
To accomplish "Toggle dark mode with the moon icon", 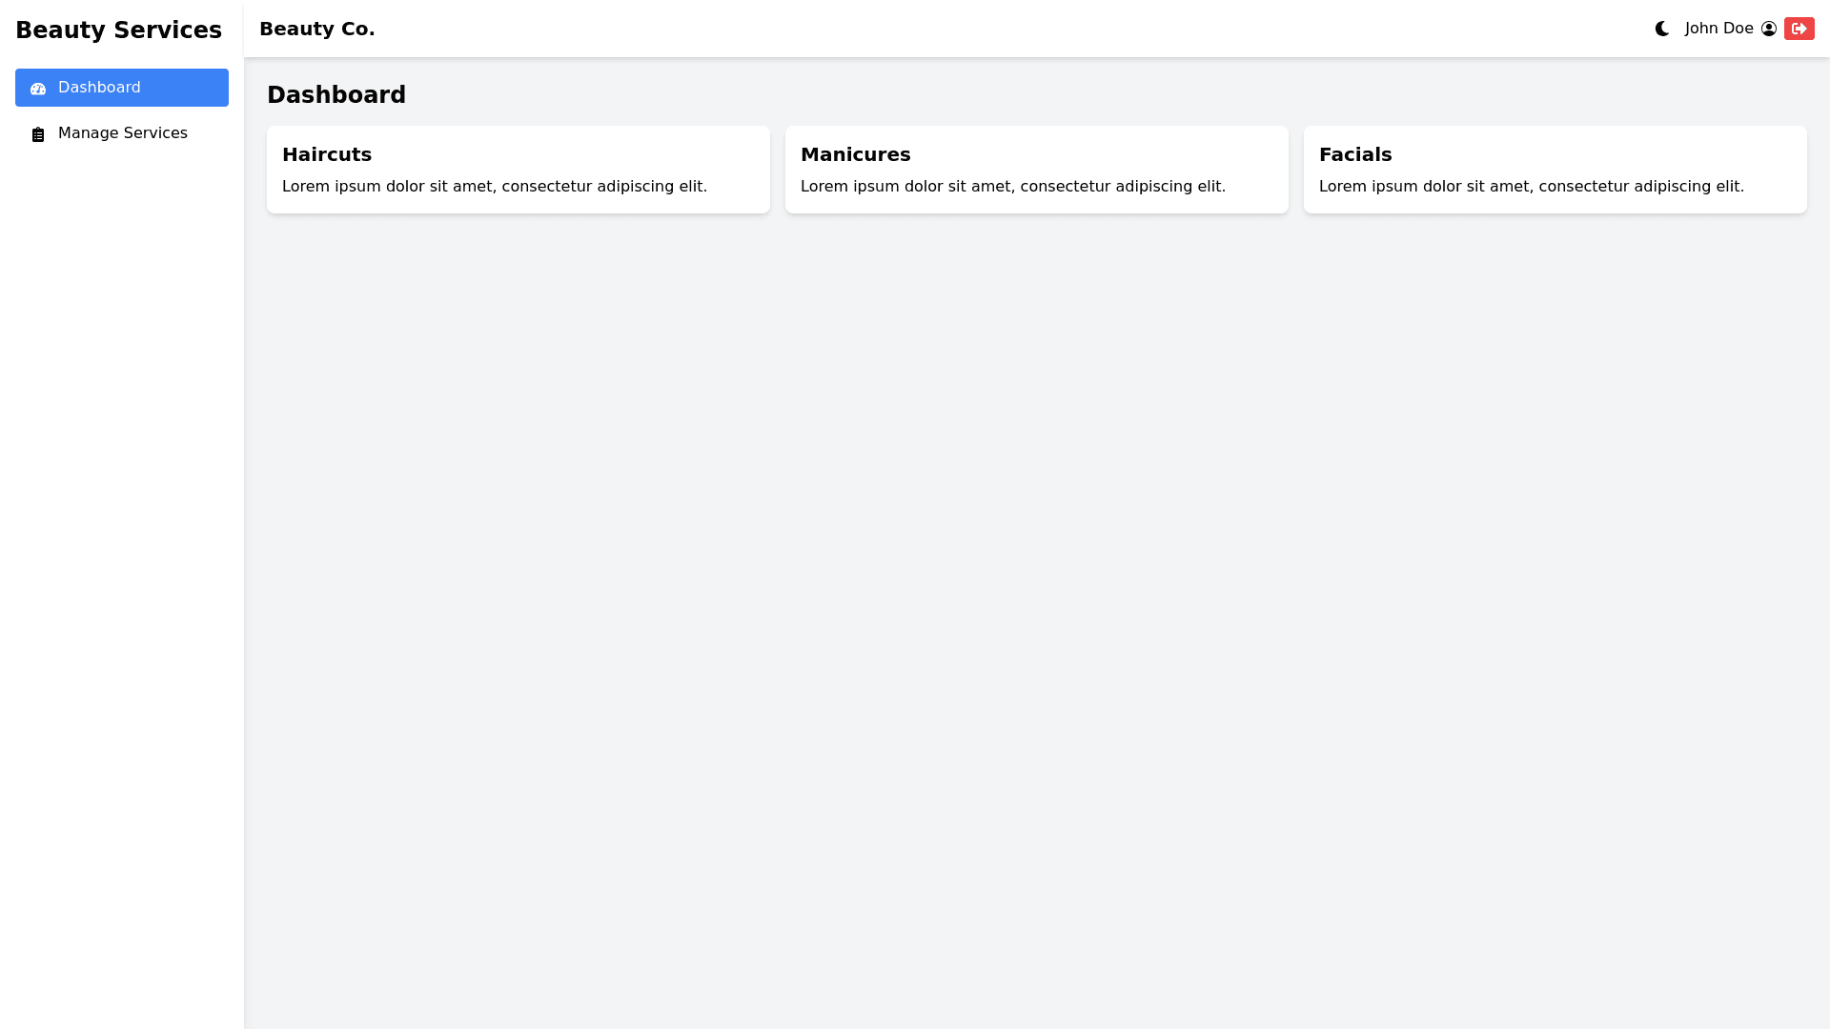I will tap(1662, 29).
